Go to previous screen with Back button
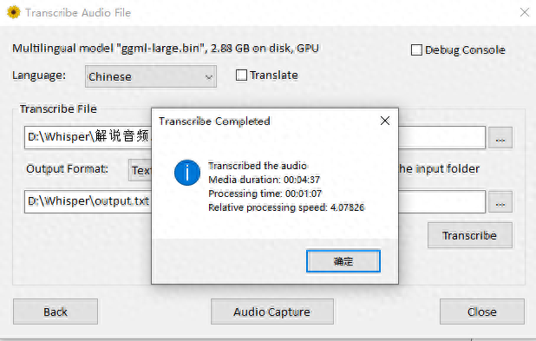Screen dimensions: 536x341 (56, 311)
